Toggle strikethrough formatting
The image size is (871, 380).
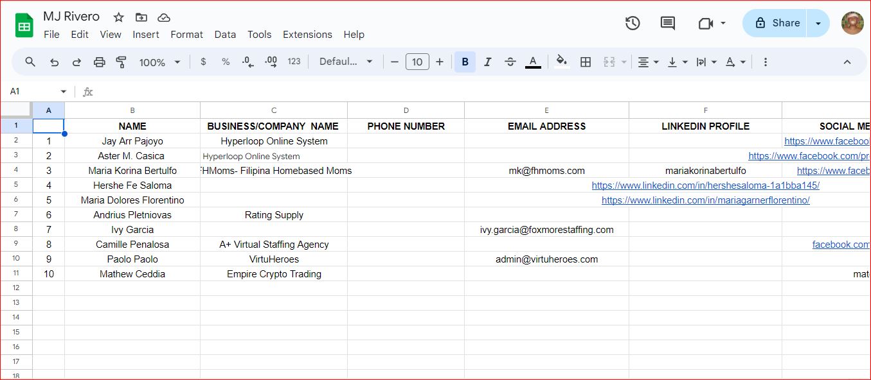(510, 62)
